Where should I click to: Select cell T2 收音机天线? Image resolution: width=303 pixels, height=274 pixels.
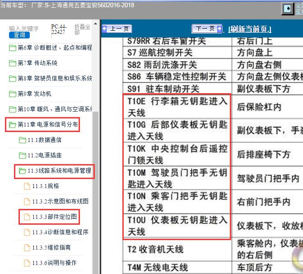(177, 250)
